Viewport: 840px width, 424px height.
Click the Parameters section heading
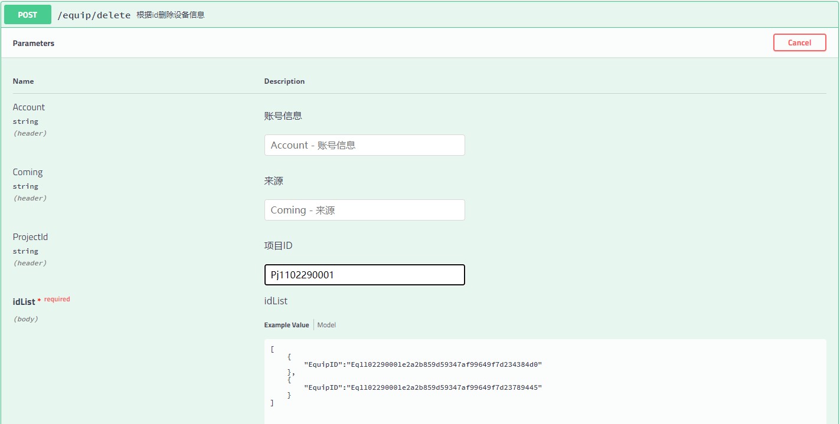point(34,43)
